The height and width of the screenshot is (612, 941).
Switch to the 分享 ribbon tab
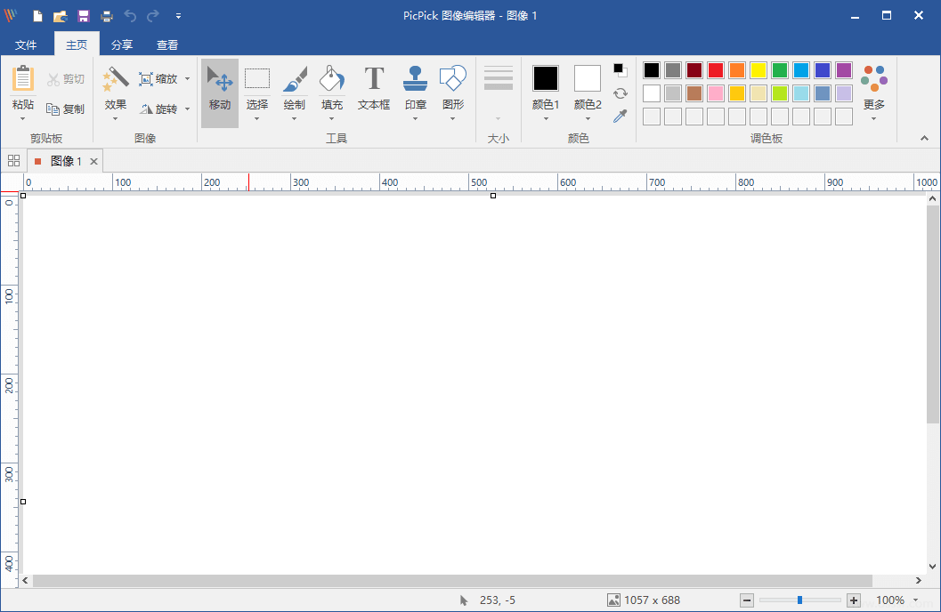(122, 45)
